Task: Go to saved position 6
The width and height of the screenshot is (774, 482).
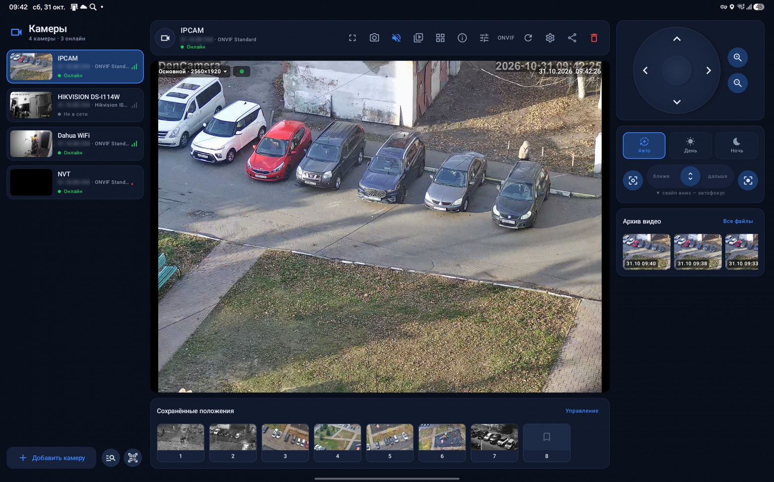Action: [442, 443]
